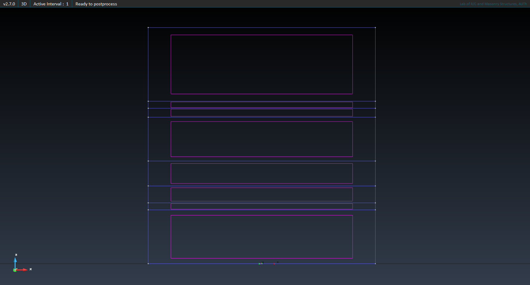
Task: Select the bottom-right corner node of the model
Action: (375, 263)
